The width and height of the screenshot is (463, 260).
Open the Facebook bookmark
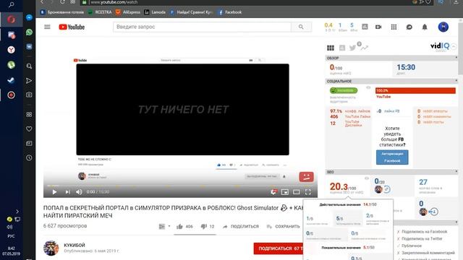tap(230, 12)
